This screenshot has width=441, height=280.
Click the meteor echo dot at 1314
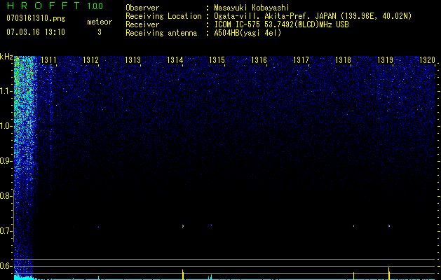coord(183,226)
